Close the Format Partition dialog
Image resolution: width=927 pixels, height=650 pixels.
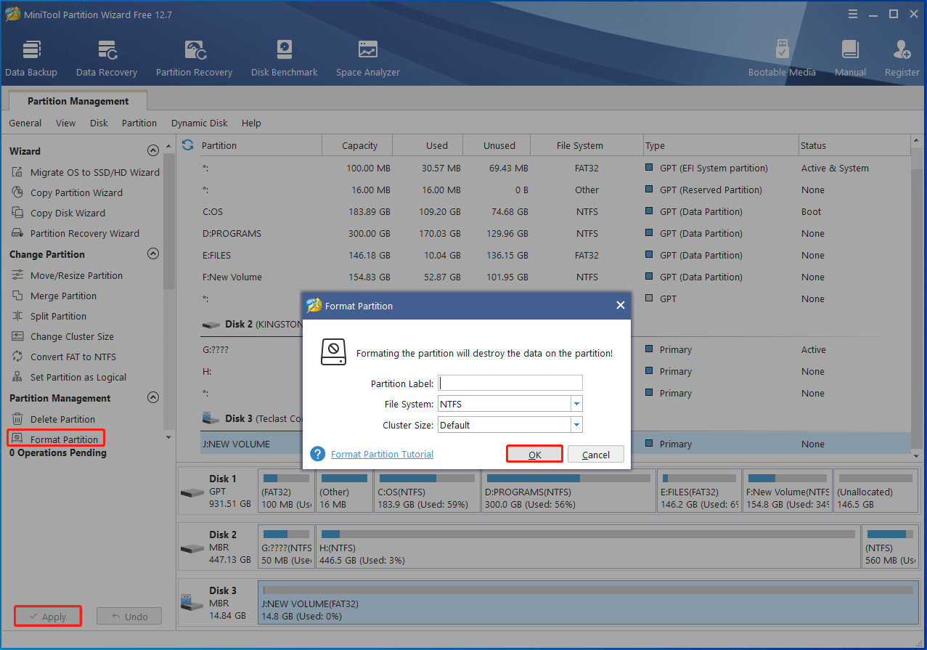[620, 305]
